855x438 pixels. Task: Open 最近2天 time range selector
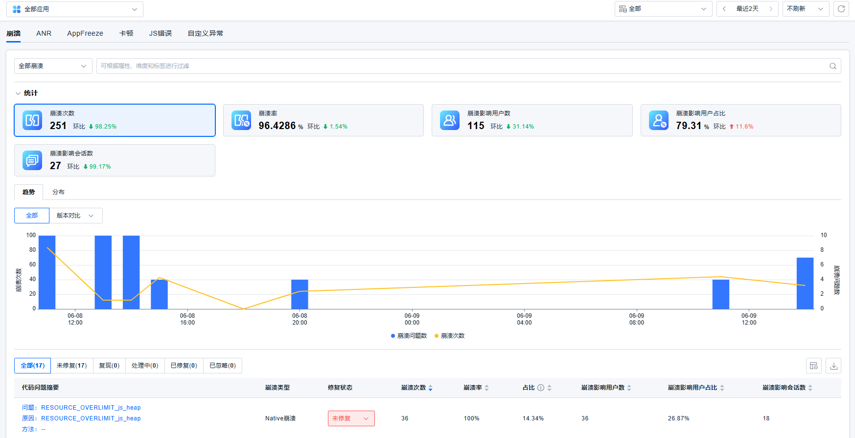point(747,9)
